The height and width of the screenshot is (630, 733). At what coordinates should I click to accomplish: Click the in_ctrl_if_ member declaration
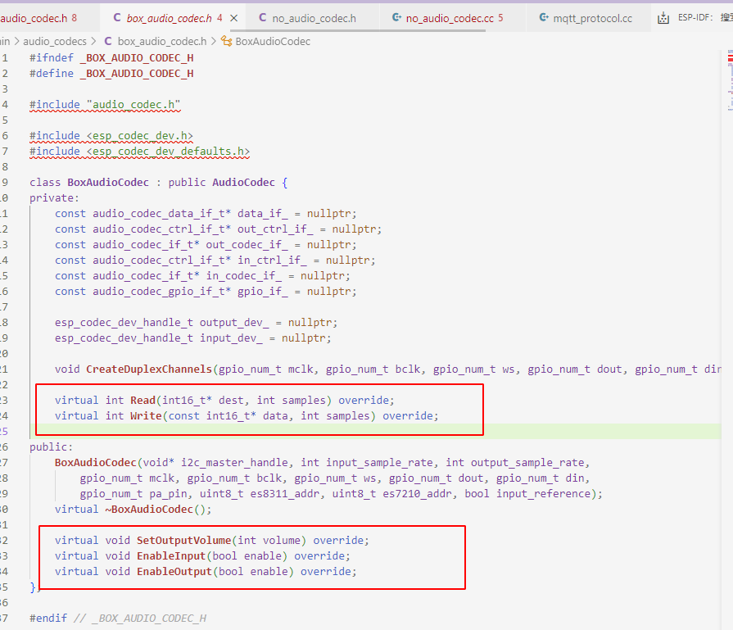pyautogui.click(x=215, y=260)
